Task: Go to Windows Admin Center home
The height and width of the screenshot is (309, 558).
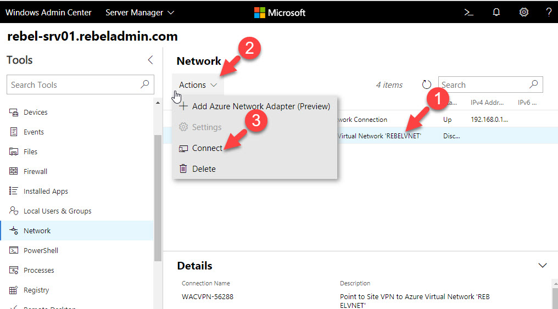Action: point(48,12)
